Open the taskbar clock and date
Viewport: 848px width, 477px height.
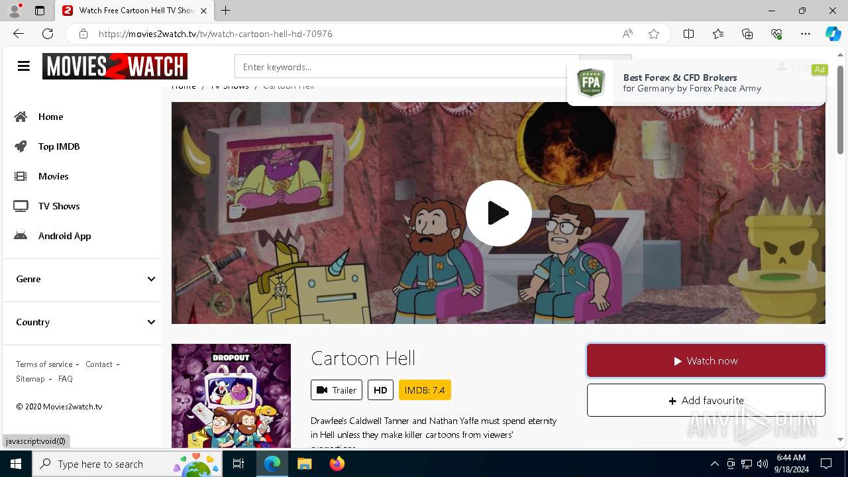click(791, 464)
